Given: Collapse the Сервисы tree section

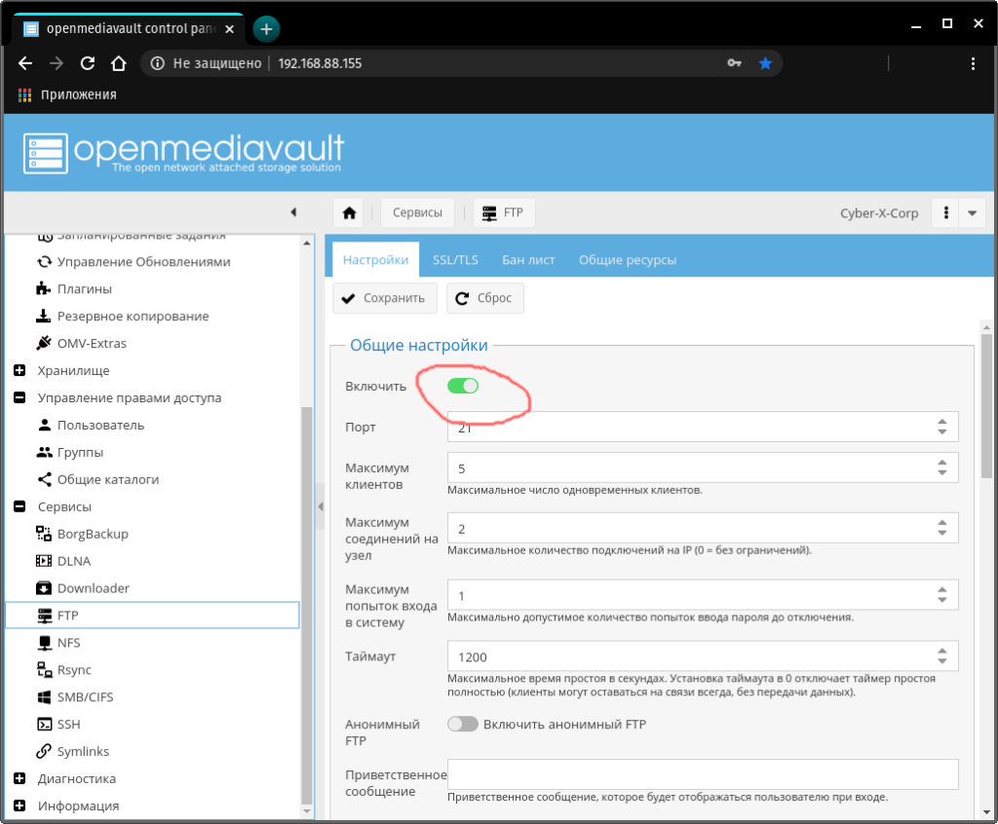Looking at the screenshot, I should (x=19, y=507).
